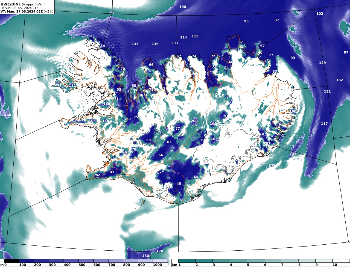350x267 pixels.
Task: Click the map value 63
Action: pos(169,142)
